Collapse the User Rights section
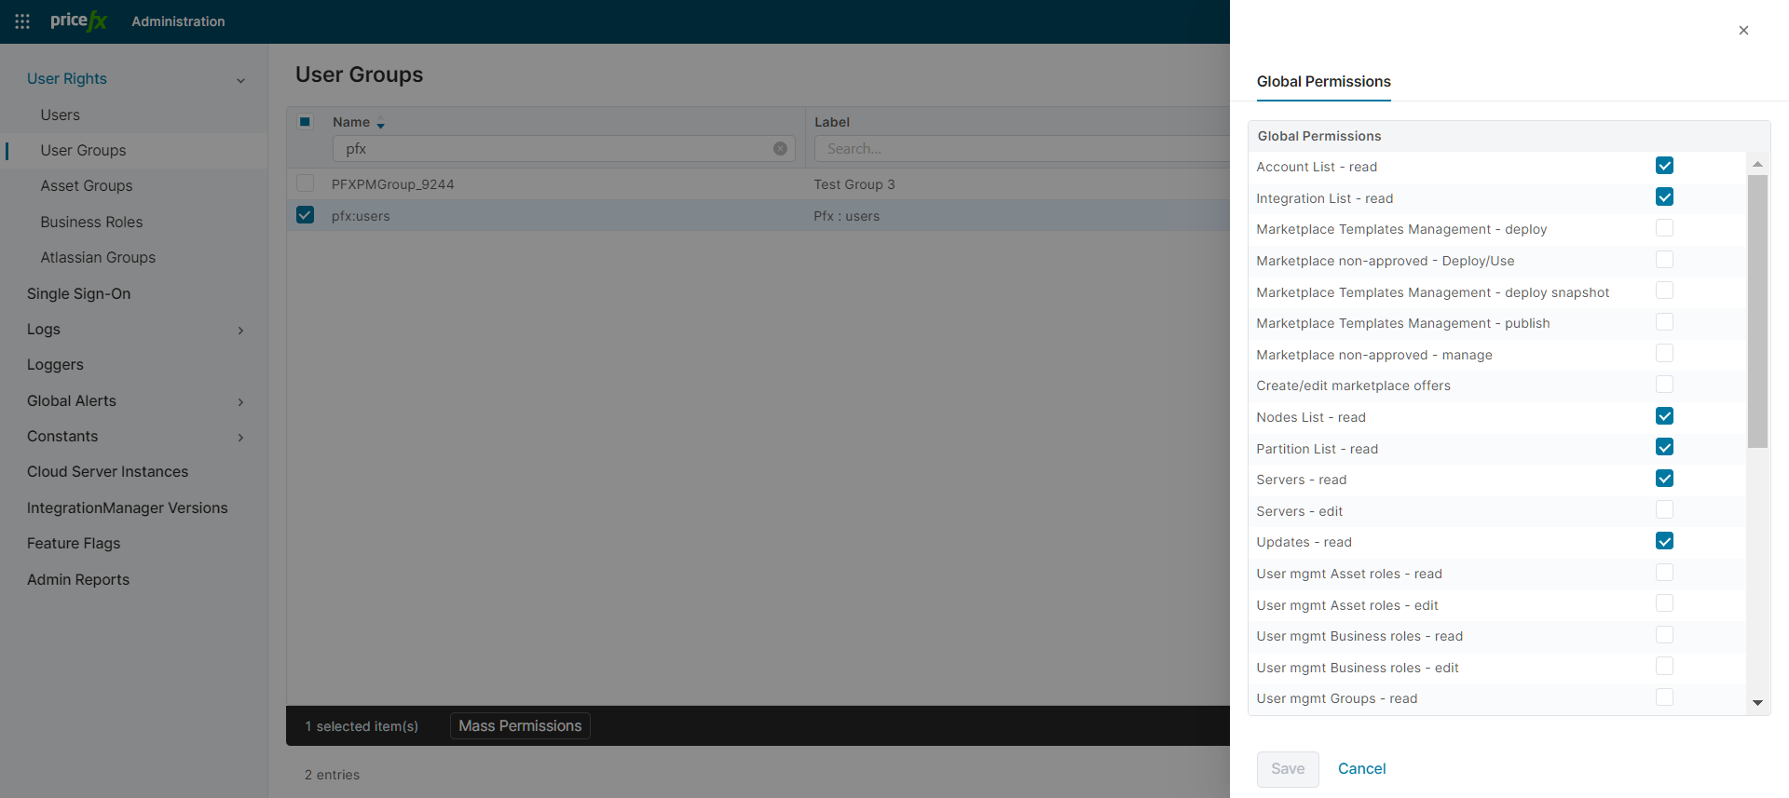Screen dimensions: 1789x798 pyautogui.click(x=240, y=80)
